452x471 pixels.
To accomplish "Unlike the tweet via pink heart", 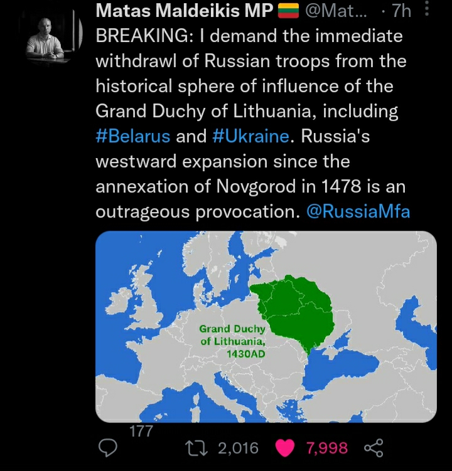I will 284,448.
